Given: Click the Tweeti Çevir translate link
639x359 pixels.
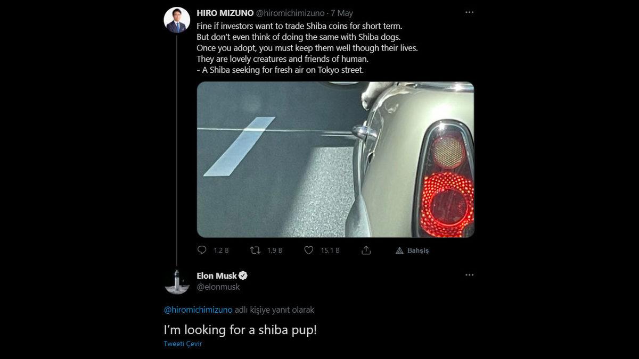Looking at the screenshot, I should click(183, 344).
